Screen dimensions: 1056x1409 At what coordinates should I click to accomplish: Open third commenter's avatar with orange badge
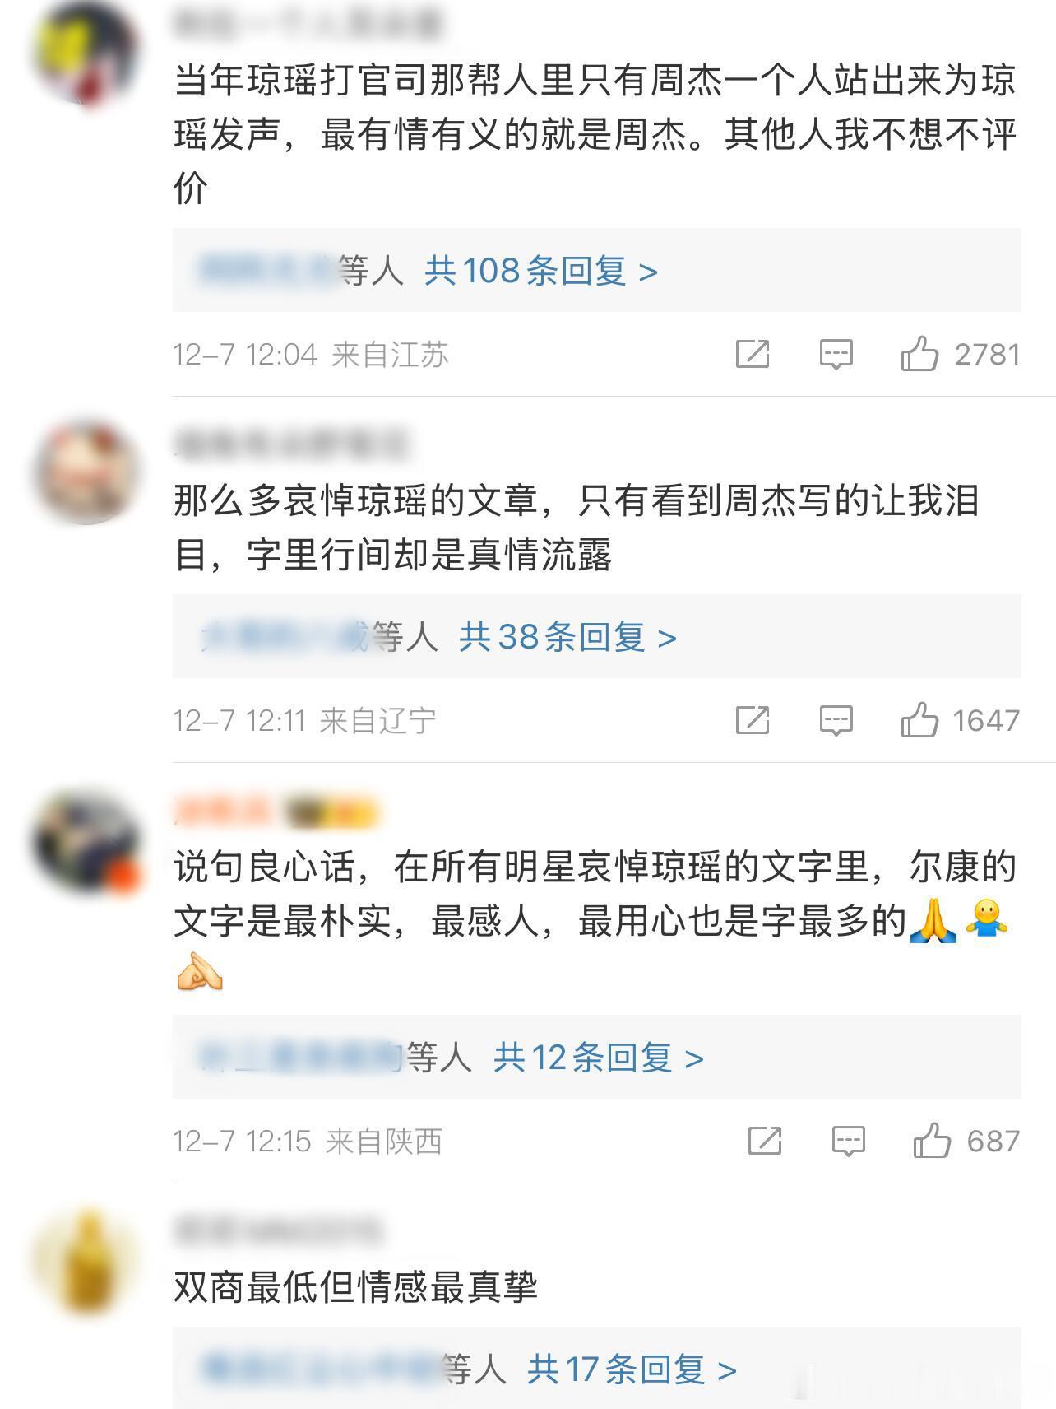[86, 839]
